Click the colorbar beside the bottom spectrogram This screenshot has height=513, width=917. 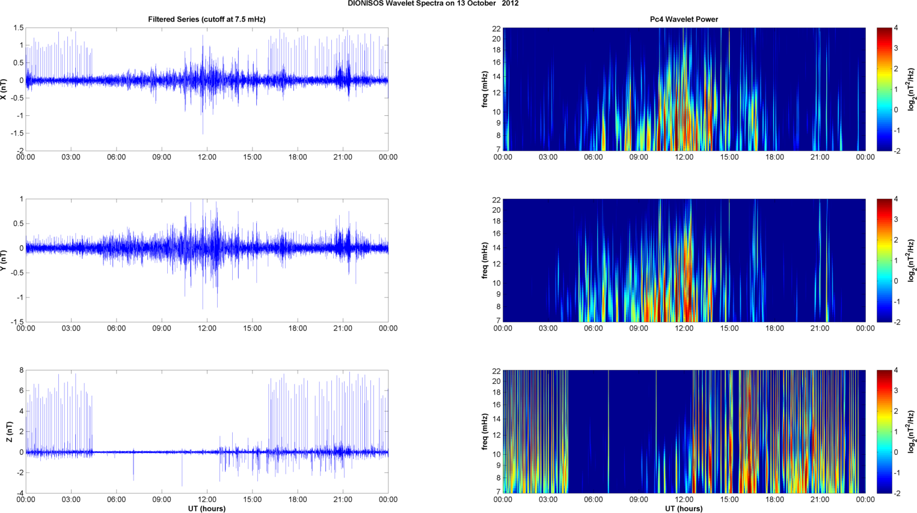point(884,431)
